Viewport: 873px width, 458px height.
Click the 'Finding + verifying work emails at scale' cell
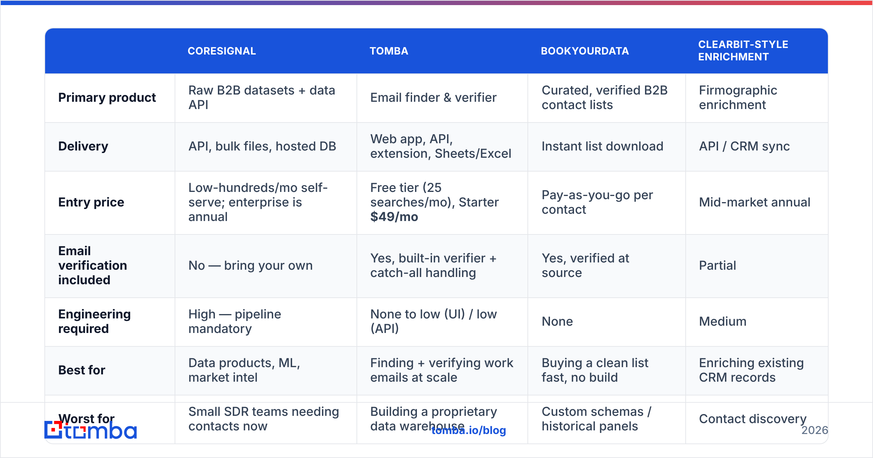pos(442,370)
